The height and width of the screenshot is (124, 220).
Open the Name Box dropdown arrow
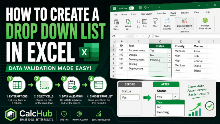(126, 36)
